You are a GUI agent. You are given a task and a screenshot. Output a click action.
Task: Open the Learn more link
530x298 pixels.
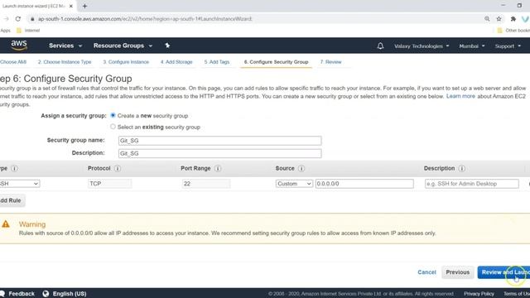pos(460,96)
